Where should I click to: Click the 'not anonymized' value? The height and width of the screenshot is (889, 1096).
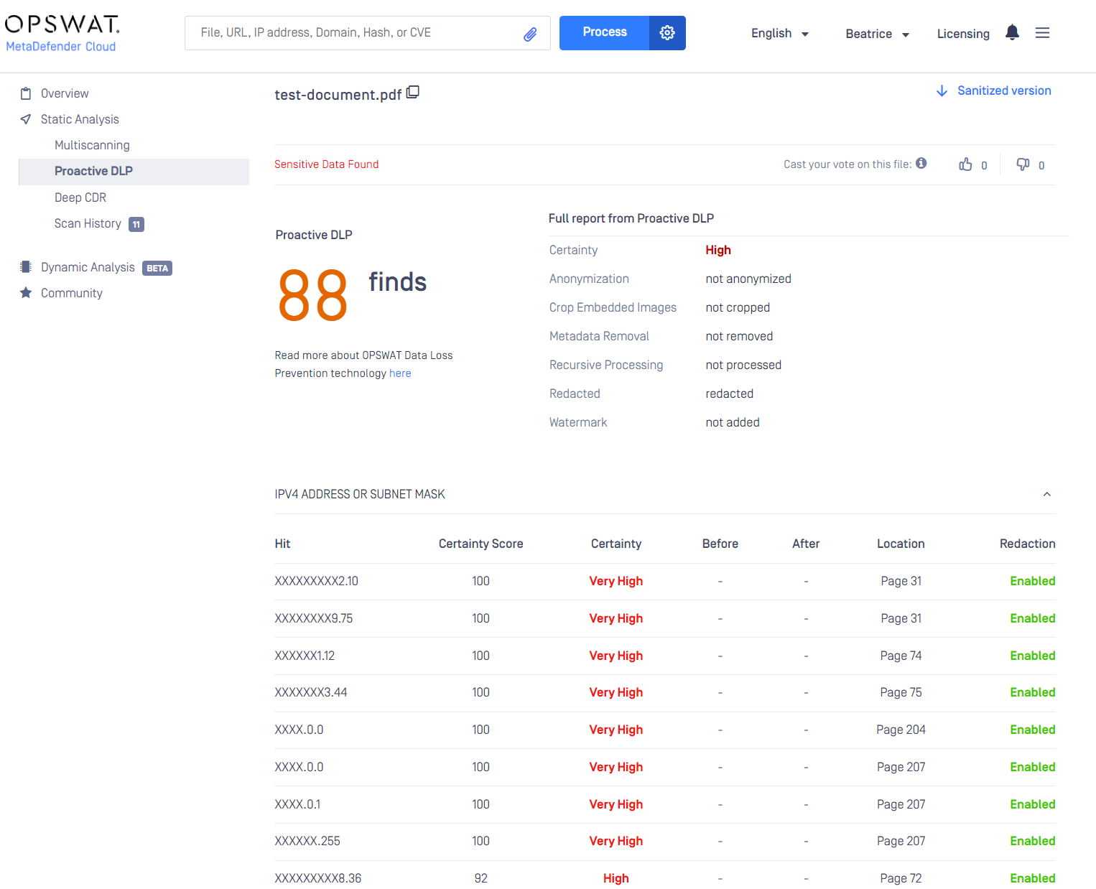(748, 279)
